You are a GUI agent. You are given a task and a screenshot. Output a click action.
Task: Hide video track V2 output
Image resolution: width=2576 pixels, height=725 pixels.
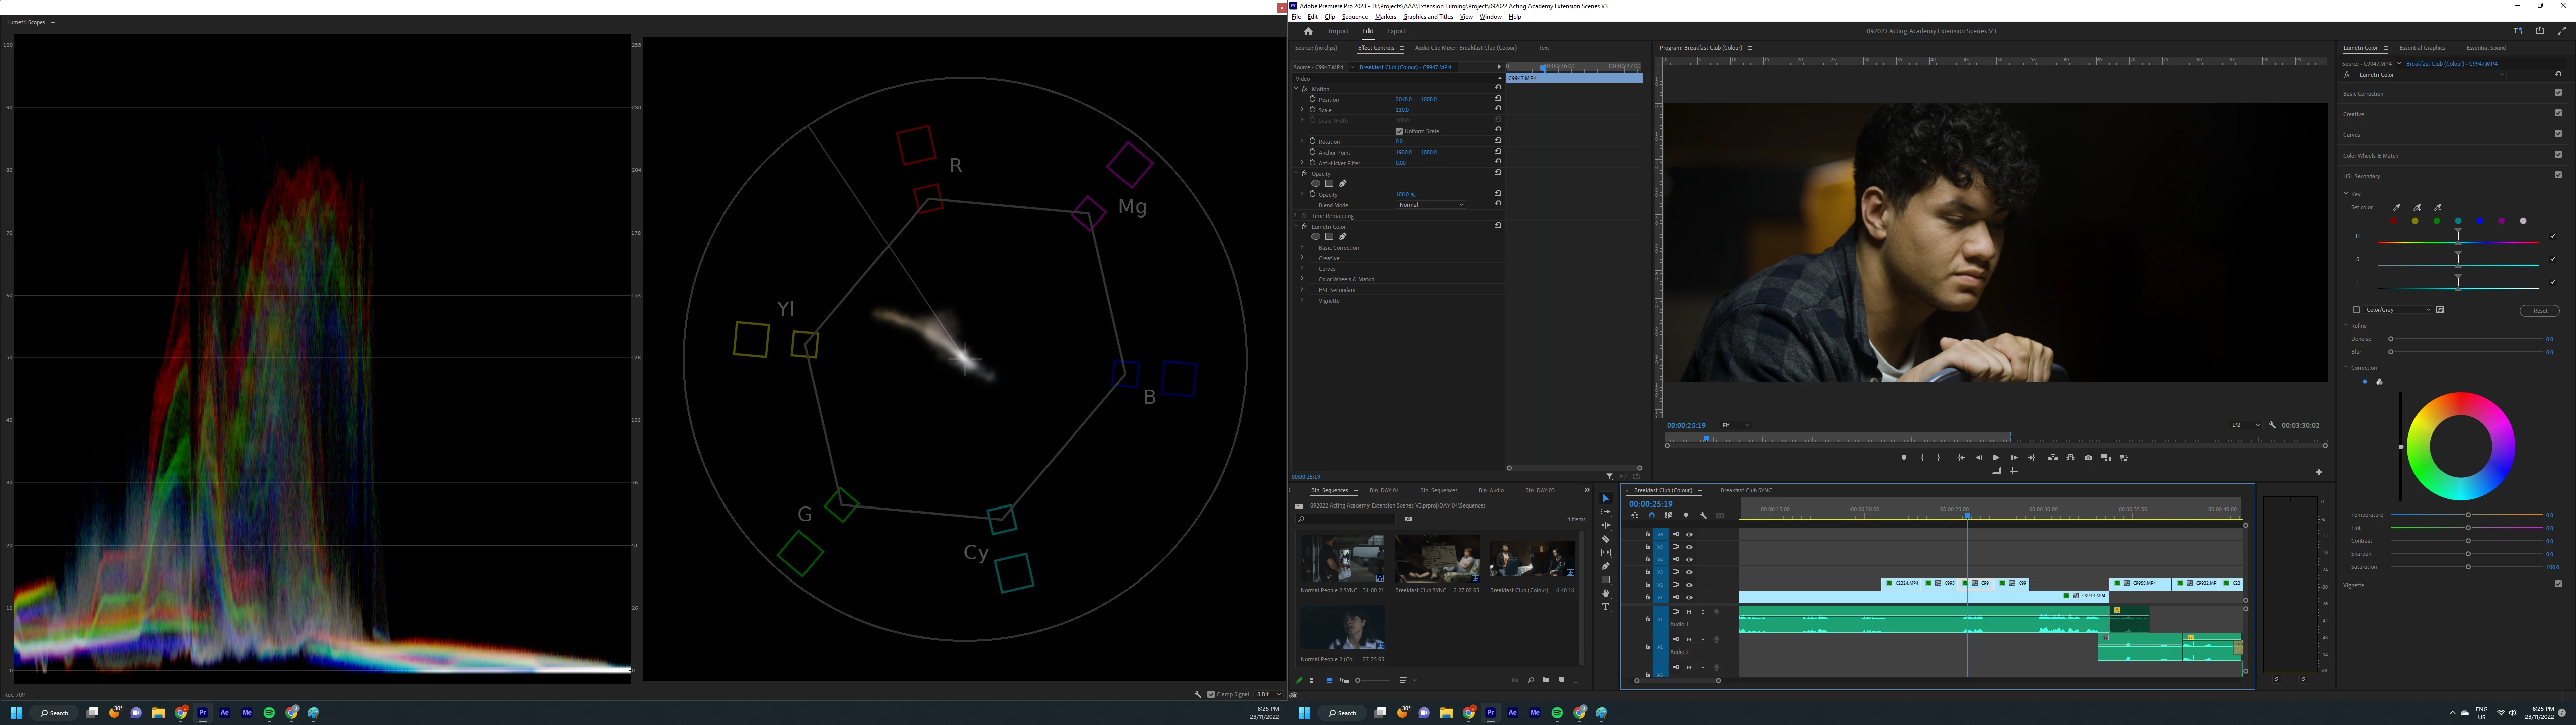click(1689, 585)
